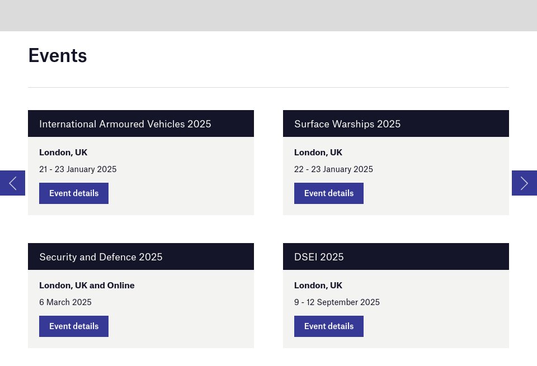The width and height of the screenshot is (537, 366).
Task: Click the 9 - 12 September 2025 date
Action: click(337, 302)
